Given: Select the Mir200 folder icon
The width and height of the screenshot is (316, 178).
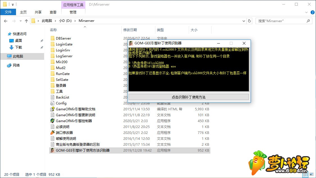Looking at the screenshot, I should [53, 62].
